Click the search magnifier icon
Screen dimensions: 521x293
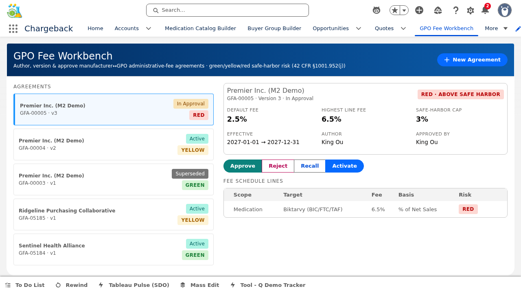[x=155, y=10]
